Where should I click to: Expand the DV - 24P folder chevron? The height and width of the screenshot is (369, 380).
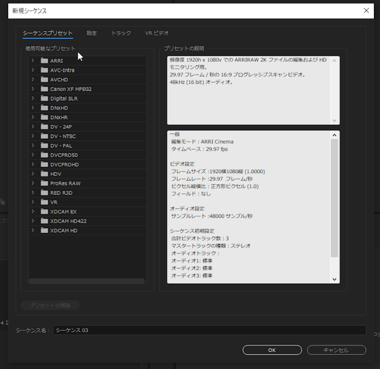pos(33,126)
